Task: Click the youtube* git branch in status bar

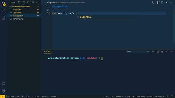Action: click(10, 96)
